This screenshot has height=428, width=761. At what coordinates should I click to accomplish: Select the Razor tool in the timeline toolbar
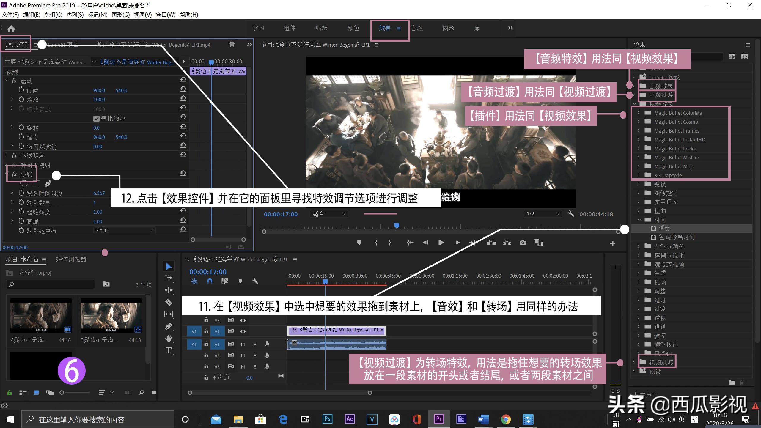169,302
